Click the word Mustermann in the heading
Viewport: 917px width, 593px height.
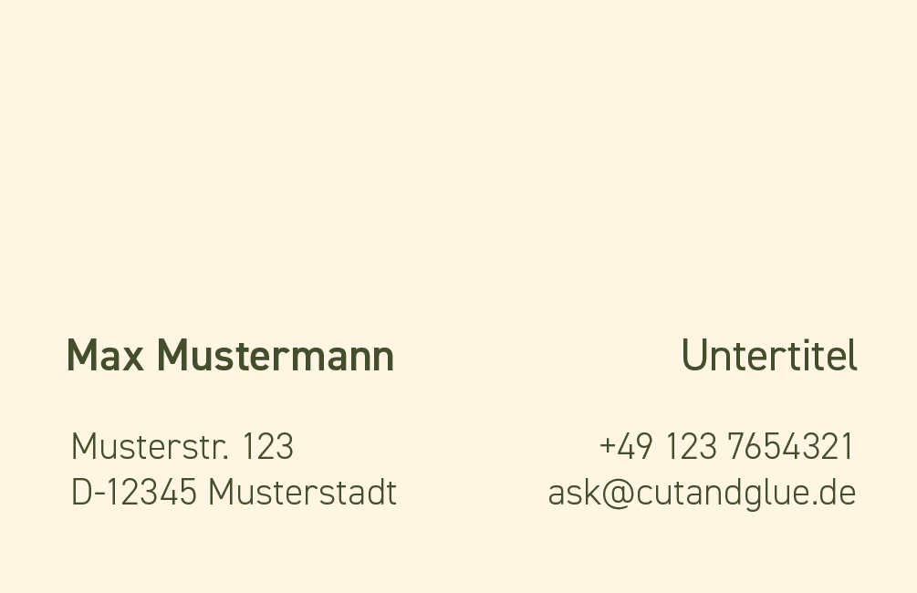click(276, 356)
